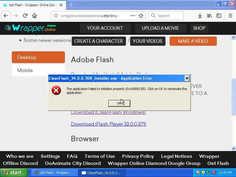Close the Application Error dialog
236x177 pixels.
(x=187, y=78)
